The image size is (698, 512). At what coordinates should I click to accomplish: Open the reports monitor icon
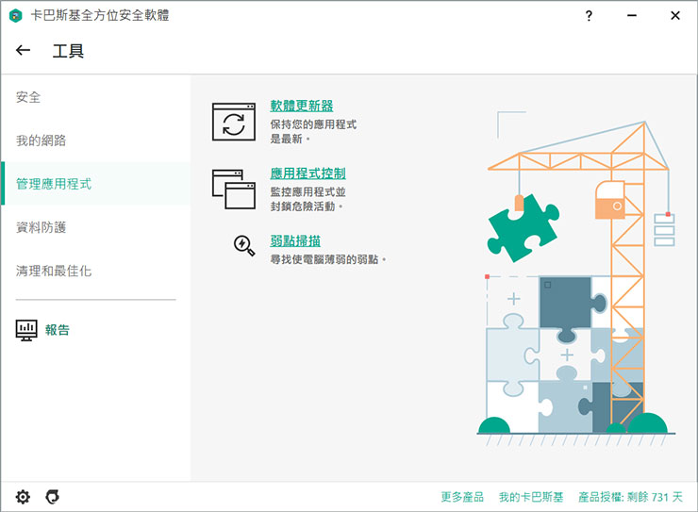(x=26, y=330)
